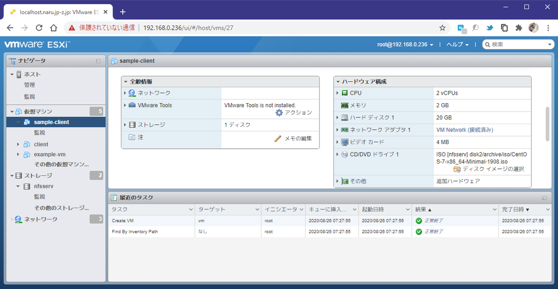Click アクション link for VMware Tools
This screenshot has width=558, height=289.
click(x=298, y=113)
